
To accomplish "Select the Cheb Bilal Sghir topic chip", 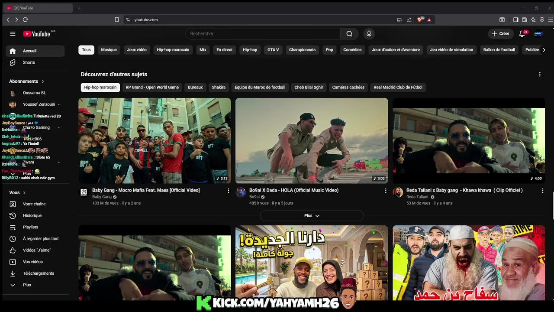I will pos(309,87).
